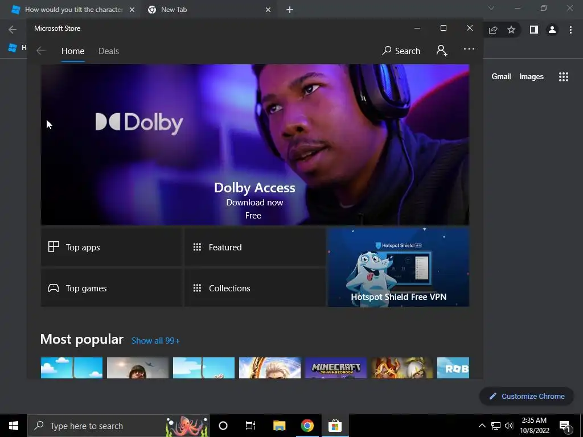The width and height of the screenshot is (583, 437).
Task: Open the Home tab in Microsoft Store
Action: (x=73, y=51)
